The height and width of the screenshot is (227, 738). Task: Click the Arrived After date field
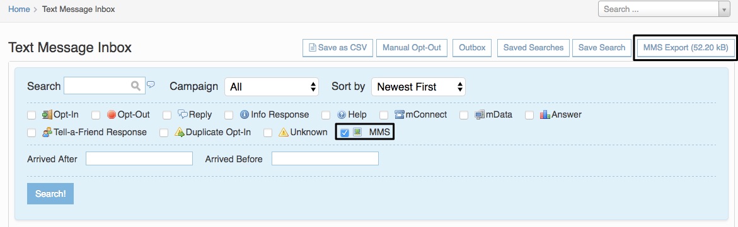coord(139,159)
